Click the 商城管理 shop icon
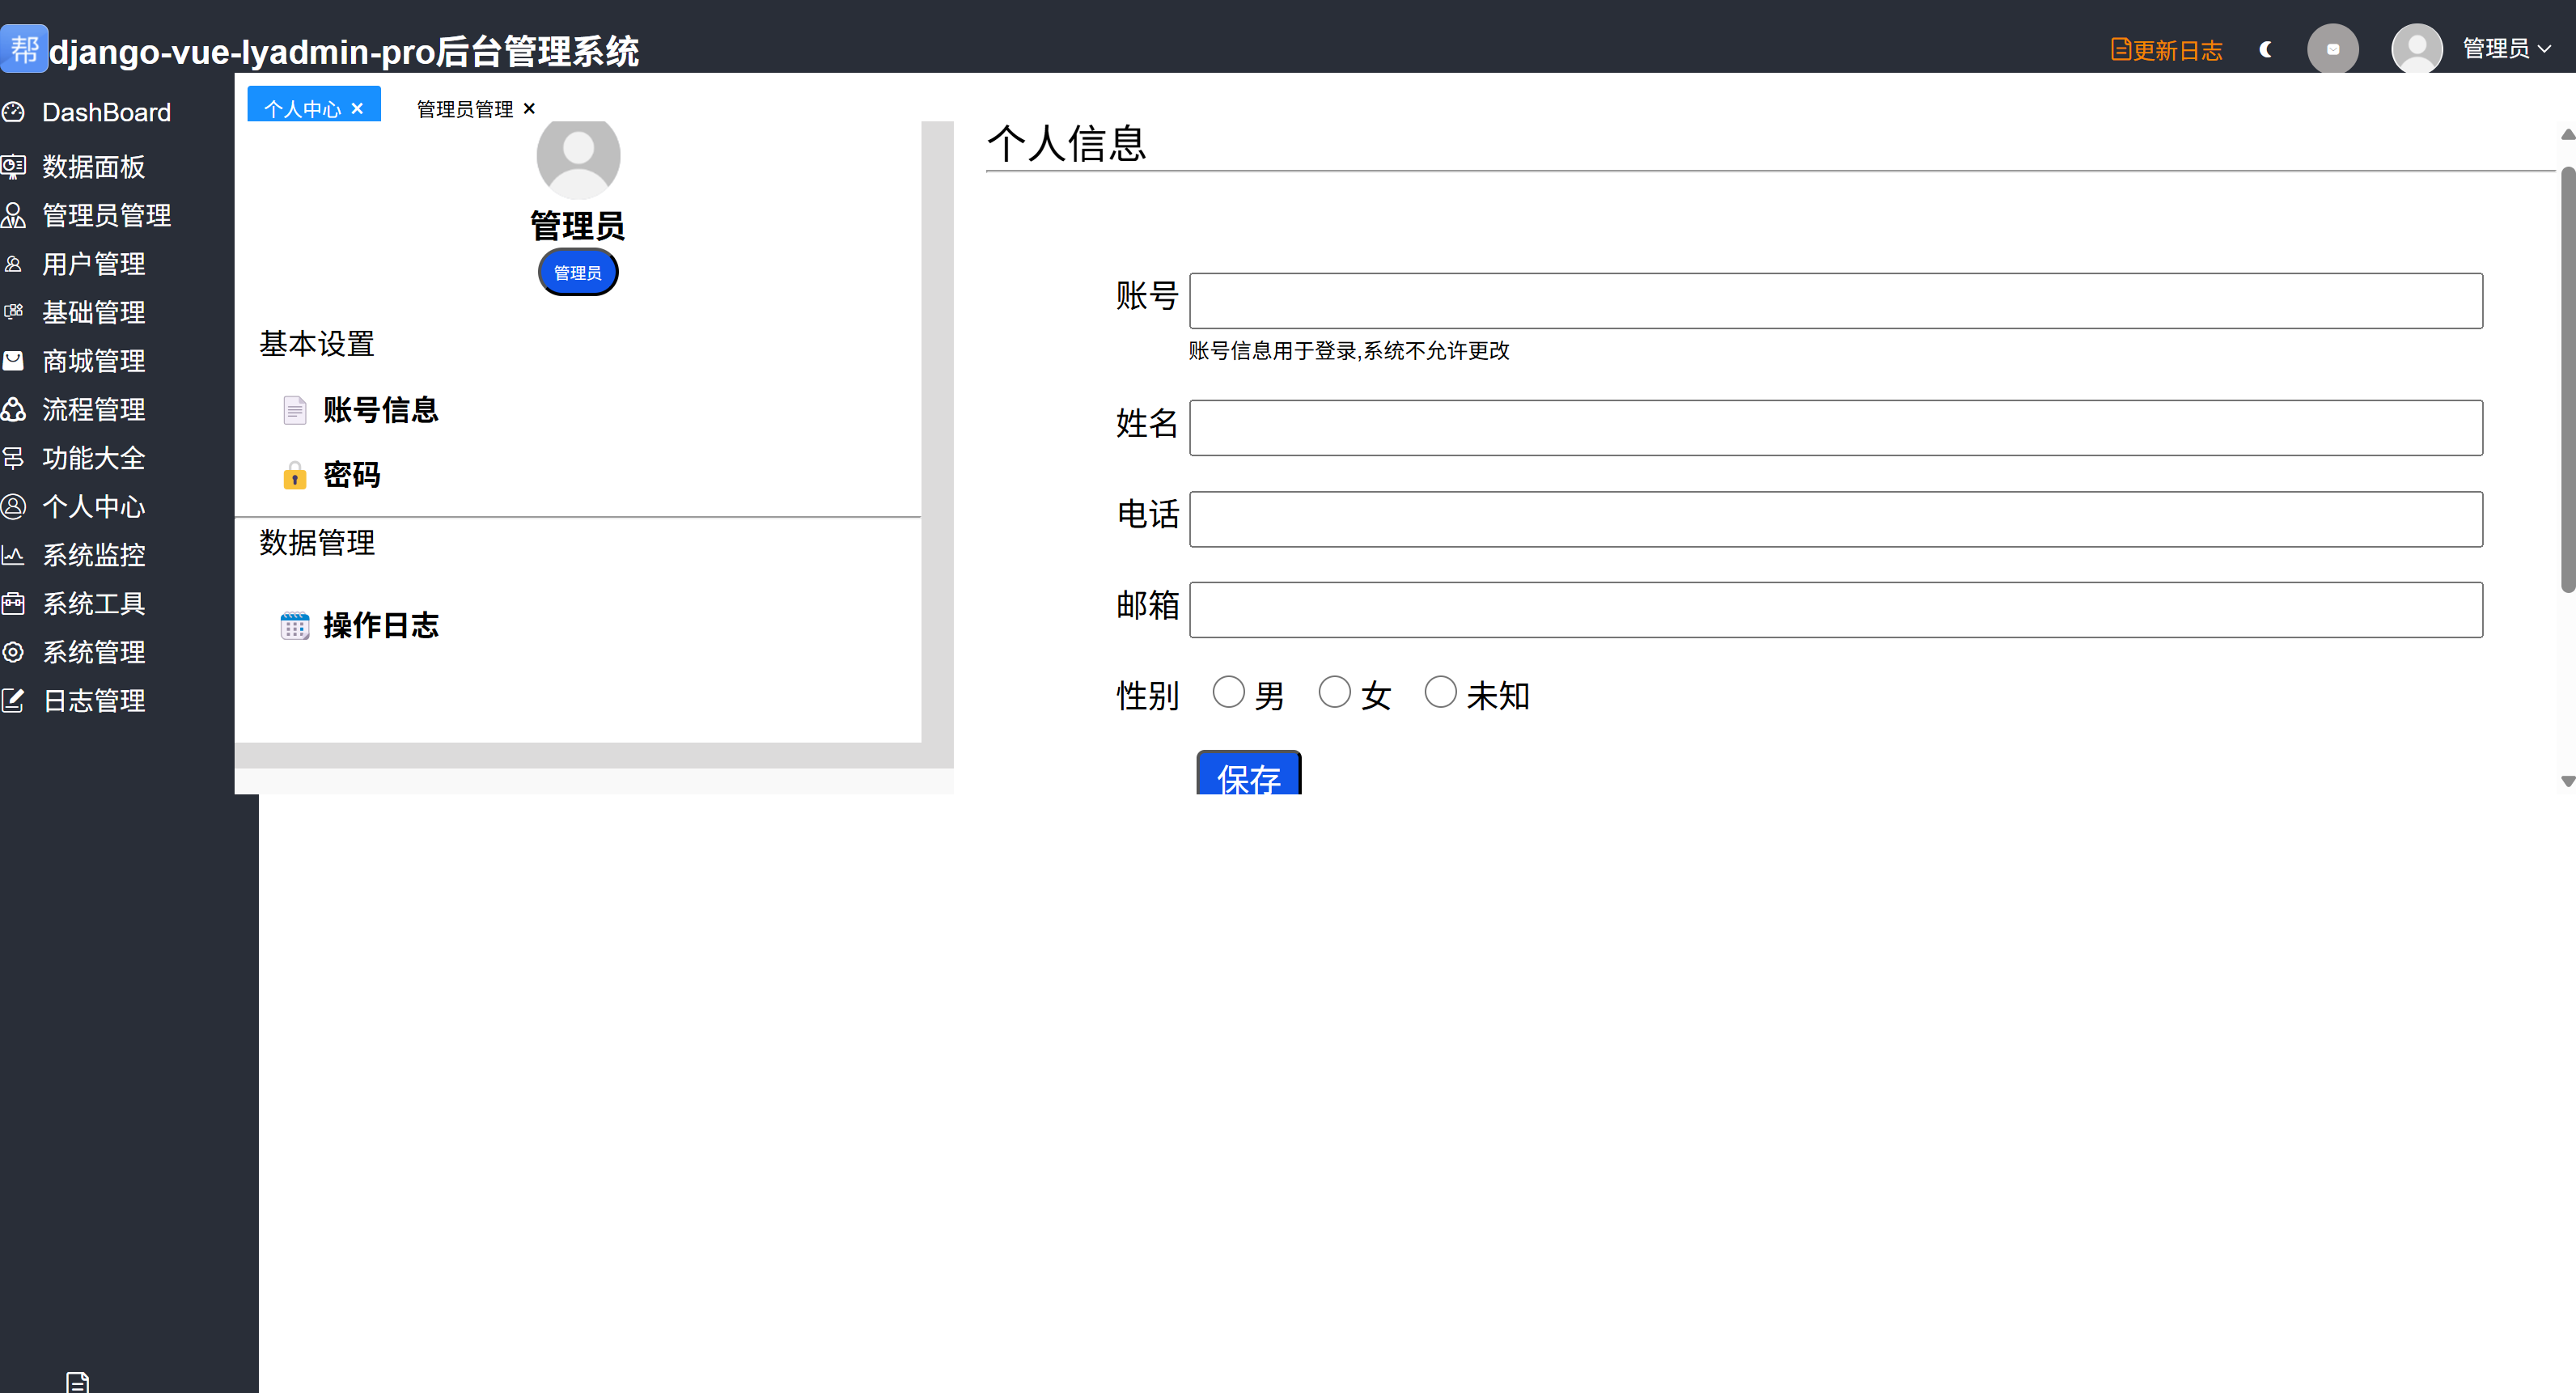This screenshot has width=2576, height=1393. point(13,361)
